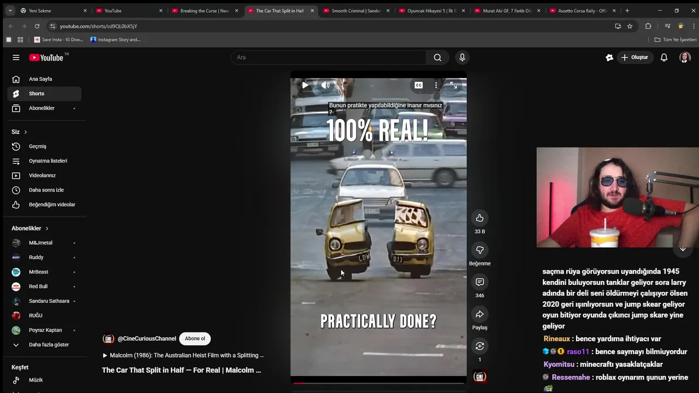Switch to Murat Abi GF tab
699x393 pixels.
tap(507, 10)
